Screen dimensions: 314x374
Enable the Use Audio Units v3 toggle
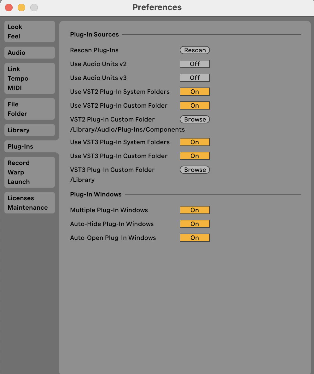195,78
